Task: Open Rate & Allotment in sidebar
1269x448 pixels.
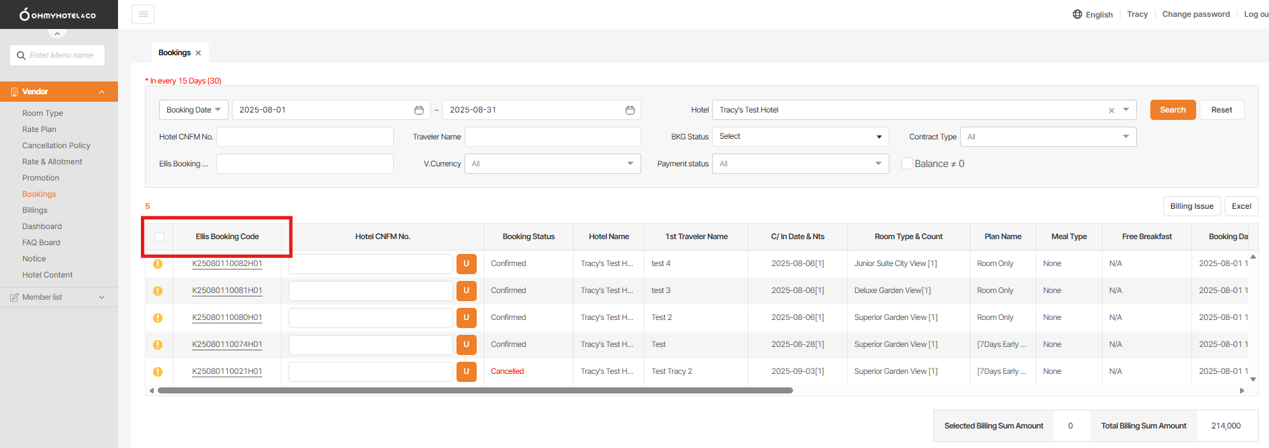Action: (52, 162)
